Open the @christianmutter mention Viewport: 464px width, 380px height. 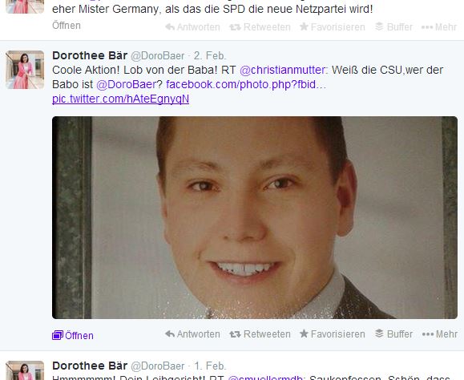pyautogui.click(x=284, y=70)
